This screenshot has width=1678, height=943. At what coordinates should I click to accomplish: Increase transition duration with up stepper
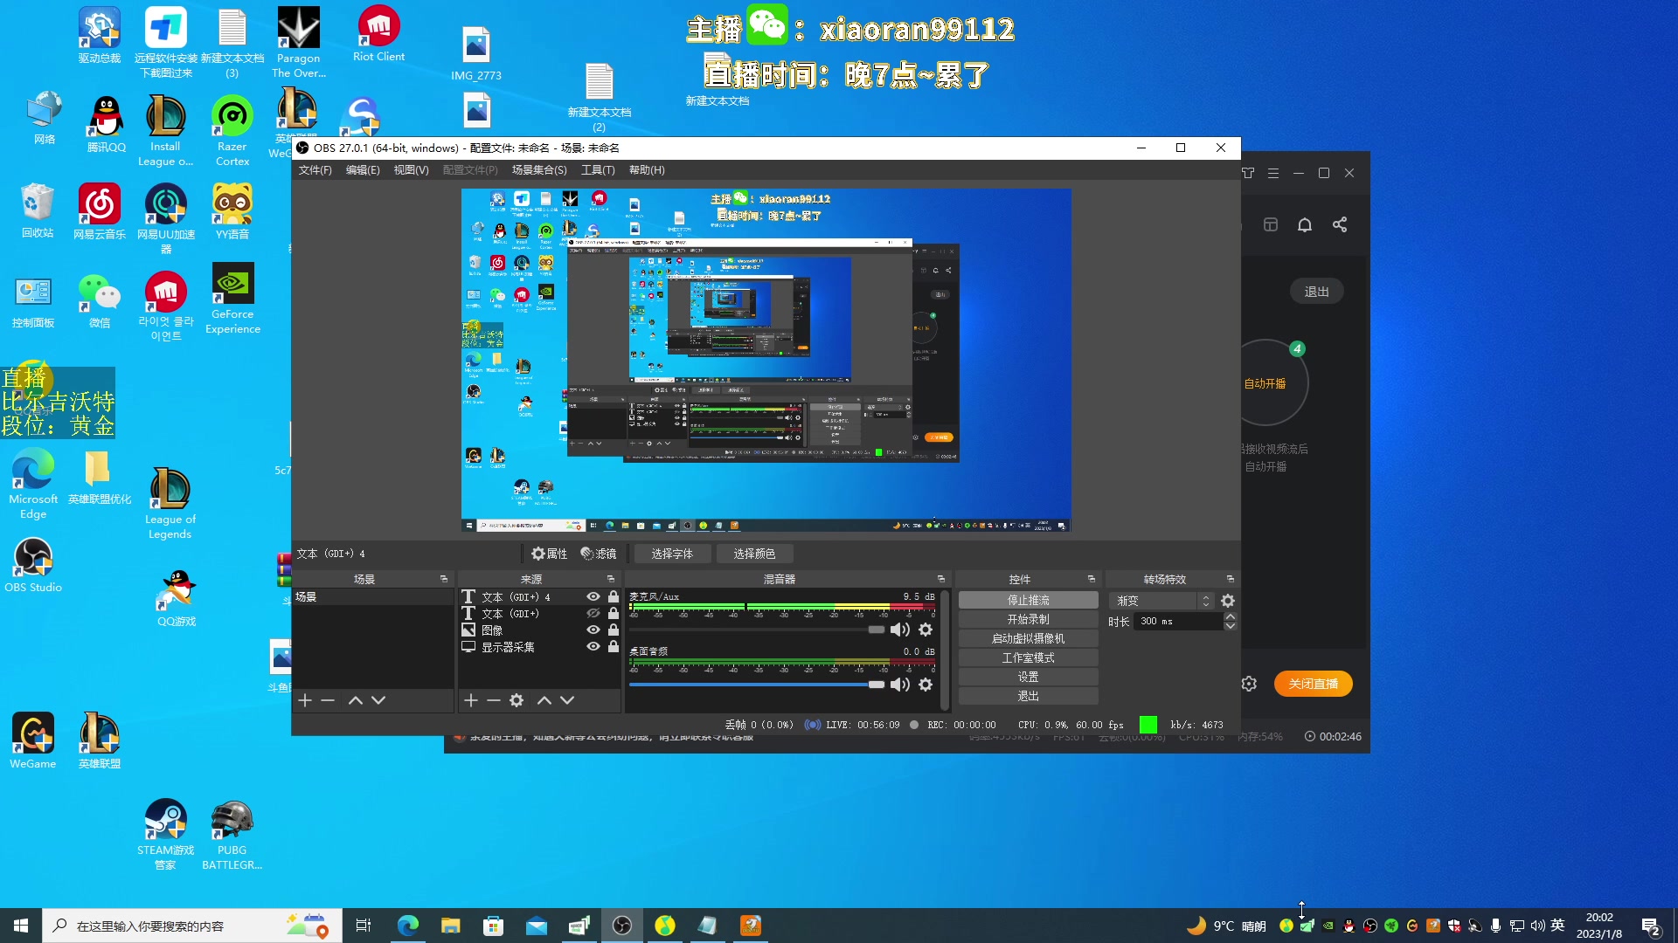point(1231,616)
